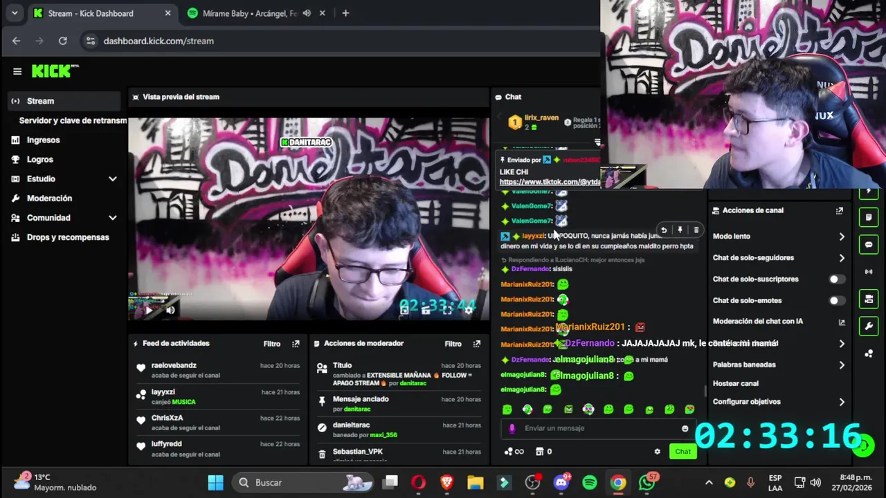Viewport: 886px width, 498px height.
Task: Open Discord from the taskbar
Action: [x=561, y=483]
